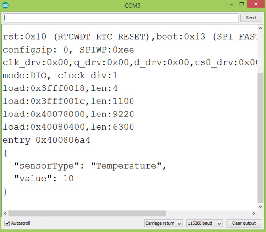Toggle the Autoscroll checkbox
266x232 pixels.
click(7, 223)
